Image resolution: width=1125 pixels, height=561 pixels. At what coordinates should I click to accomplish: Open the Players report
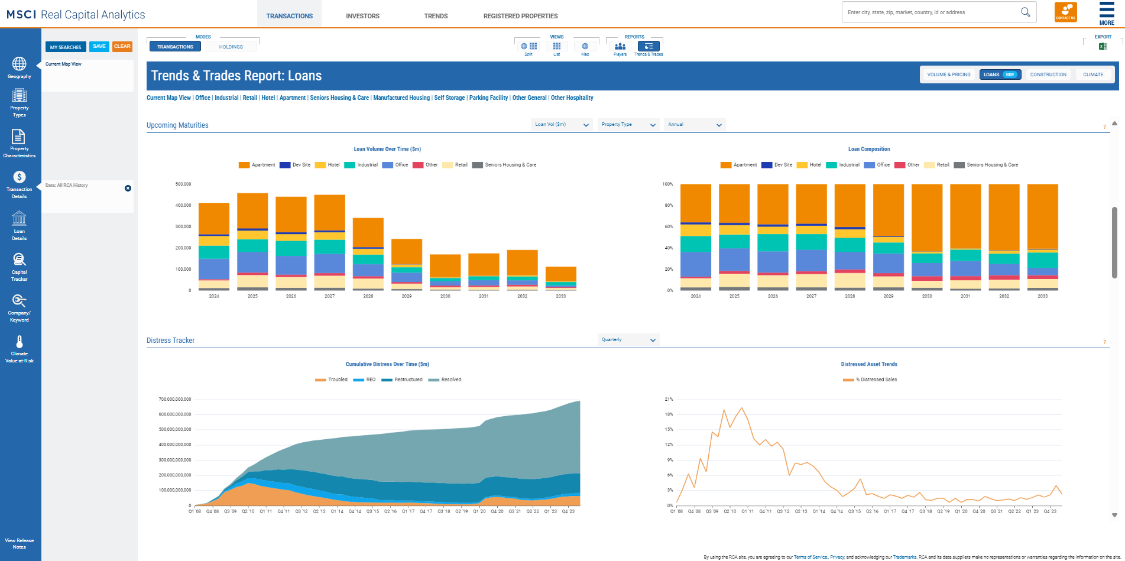(x=619, y=46)
